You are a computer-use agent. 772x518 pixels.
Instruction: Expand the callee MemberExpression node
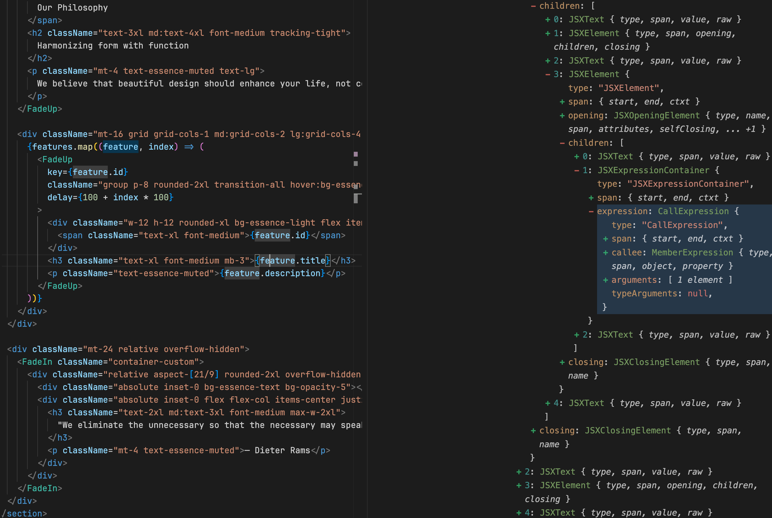point(605,253)
